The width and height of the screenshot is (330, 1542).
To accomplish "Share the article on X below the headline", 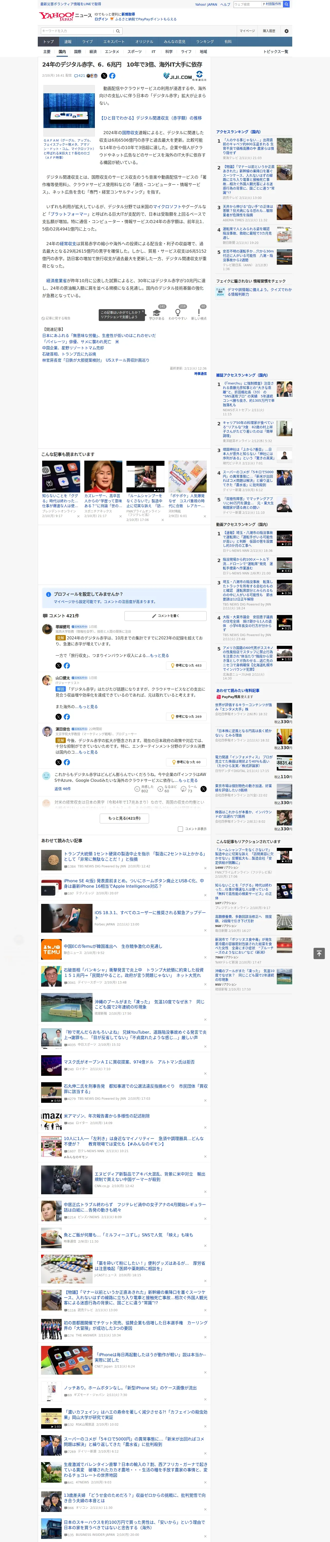I will (104, 76).
